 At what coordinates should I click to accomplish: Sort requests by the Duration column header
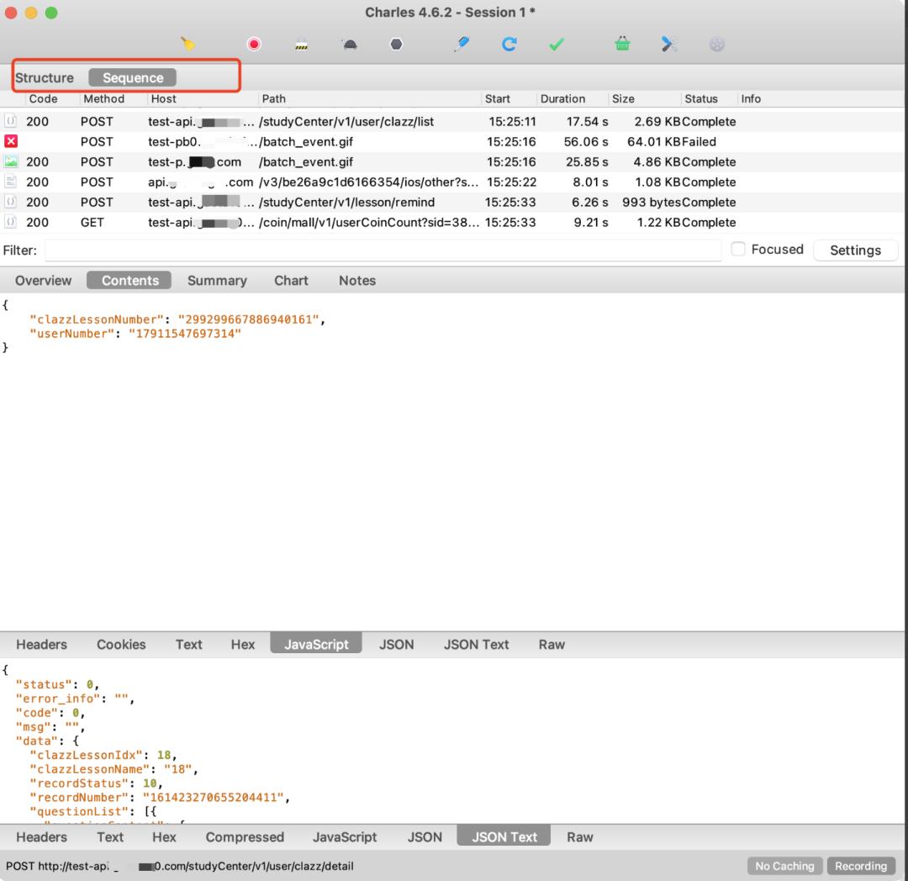(562, 99)
